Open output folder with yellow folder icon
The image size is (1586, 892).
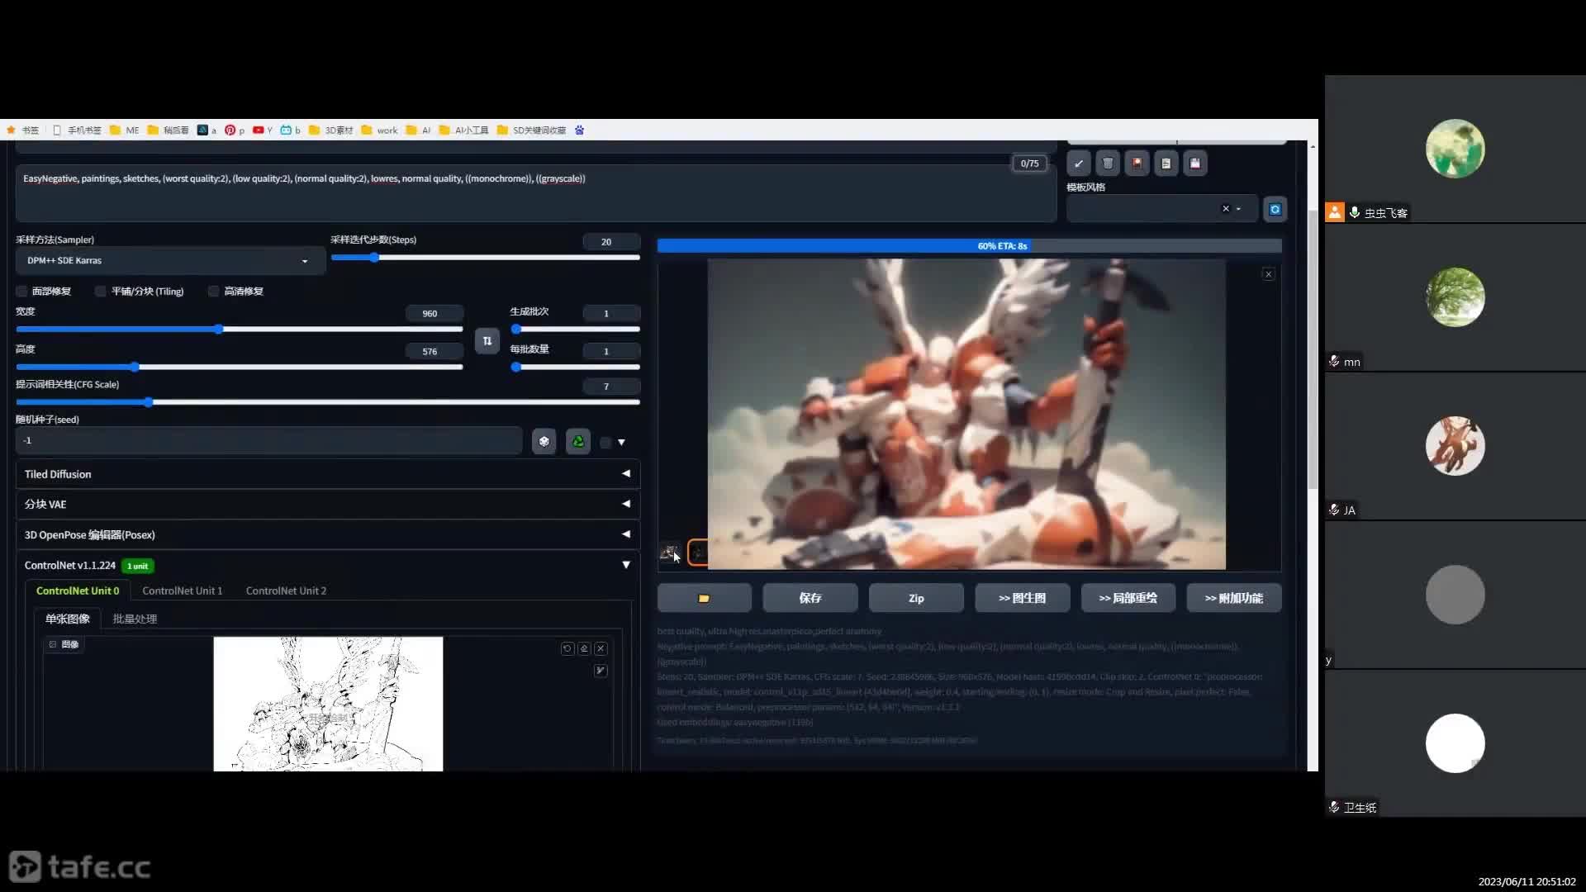[704, 598]
